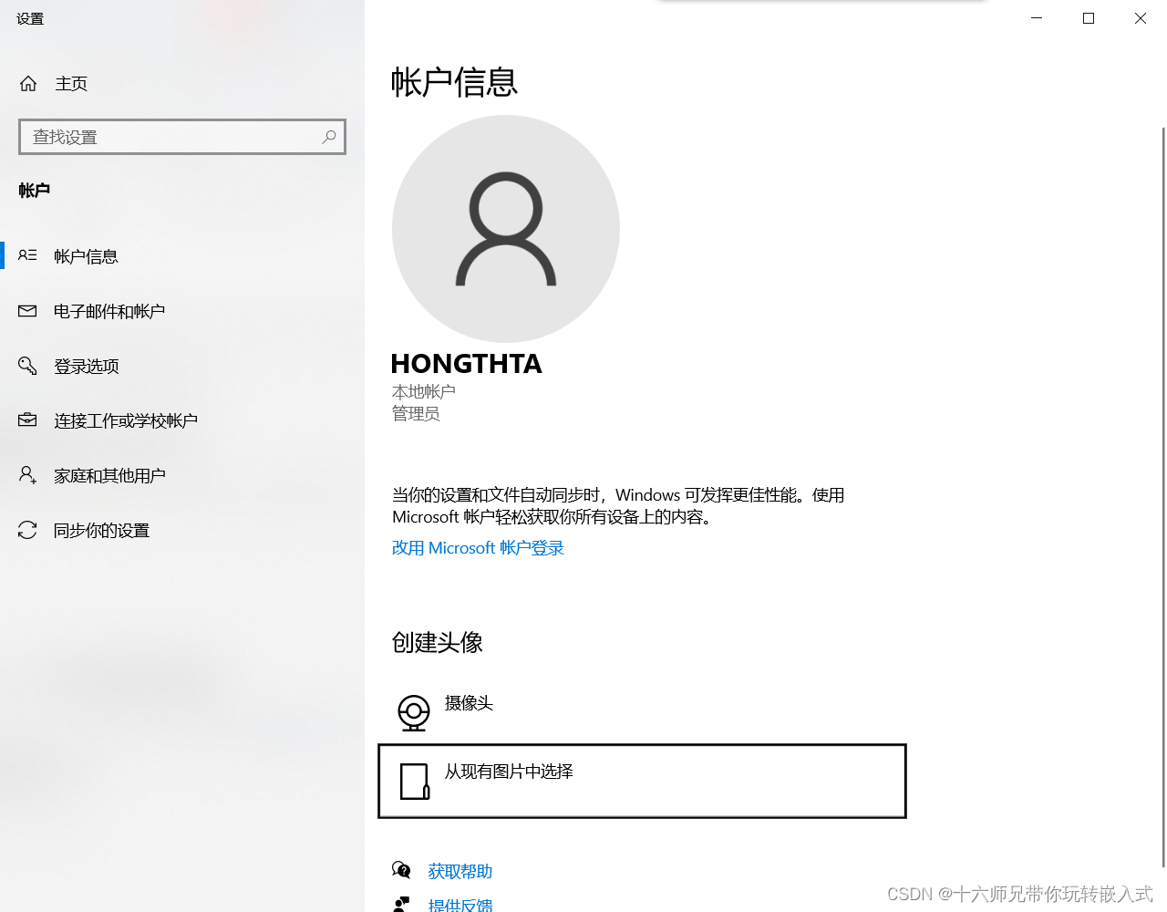Click the 创建头像 section heading
1167x912 pixels.
438,643
